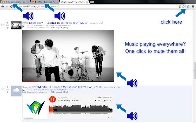The height and width of the screenshot is (123, 196).
Task: Pause the I Dropped My Crayons track
Action: (x=52, y=99)
